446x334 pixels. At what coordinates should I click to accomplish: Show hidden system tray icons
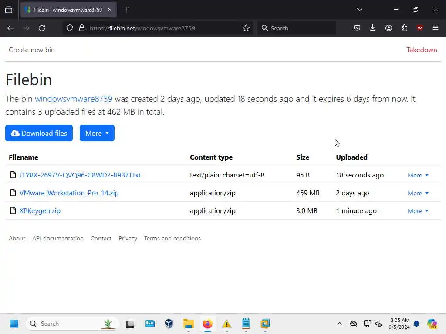click(340, 324)
